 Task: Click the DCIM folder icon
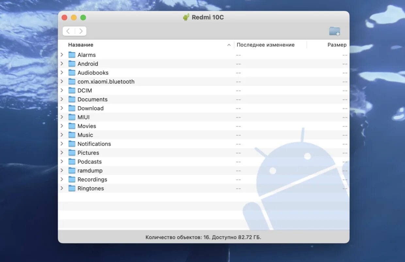[x=72, y=90]
